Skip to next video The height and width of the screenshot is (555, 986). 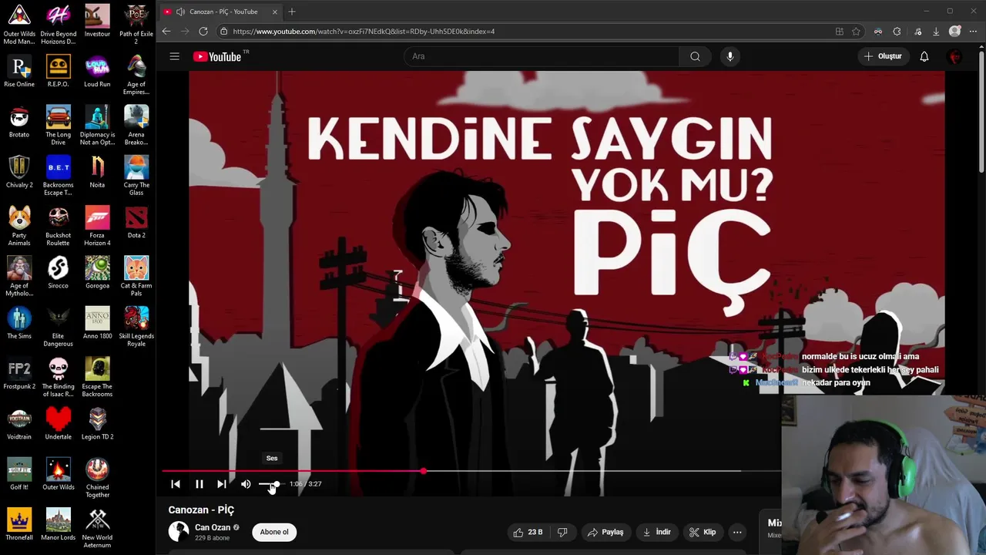click(222, 484)
